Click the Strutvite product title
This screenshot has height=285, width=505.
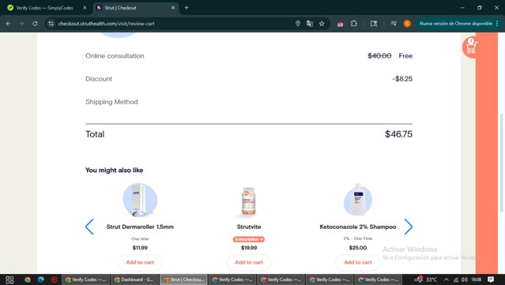[x=249, y=227]
